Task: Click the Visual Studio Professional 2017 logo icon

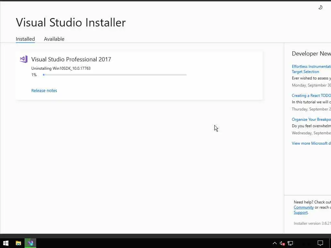Action: [x=24, y=59]
